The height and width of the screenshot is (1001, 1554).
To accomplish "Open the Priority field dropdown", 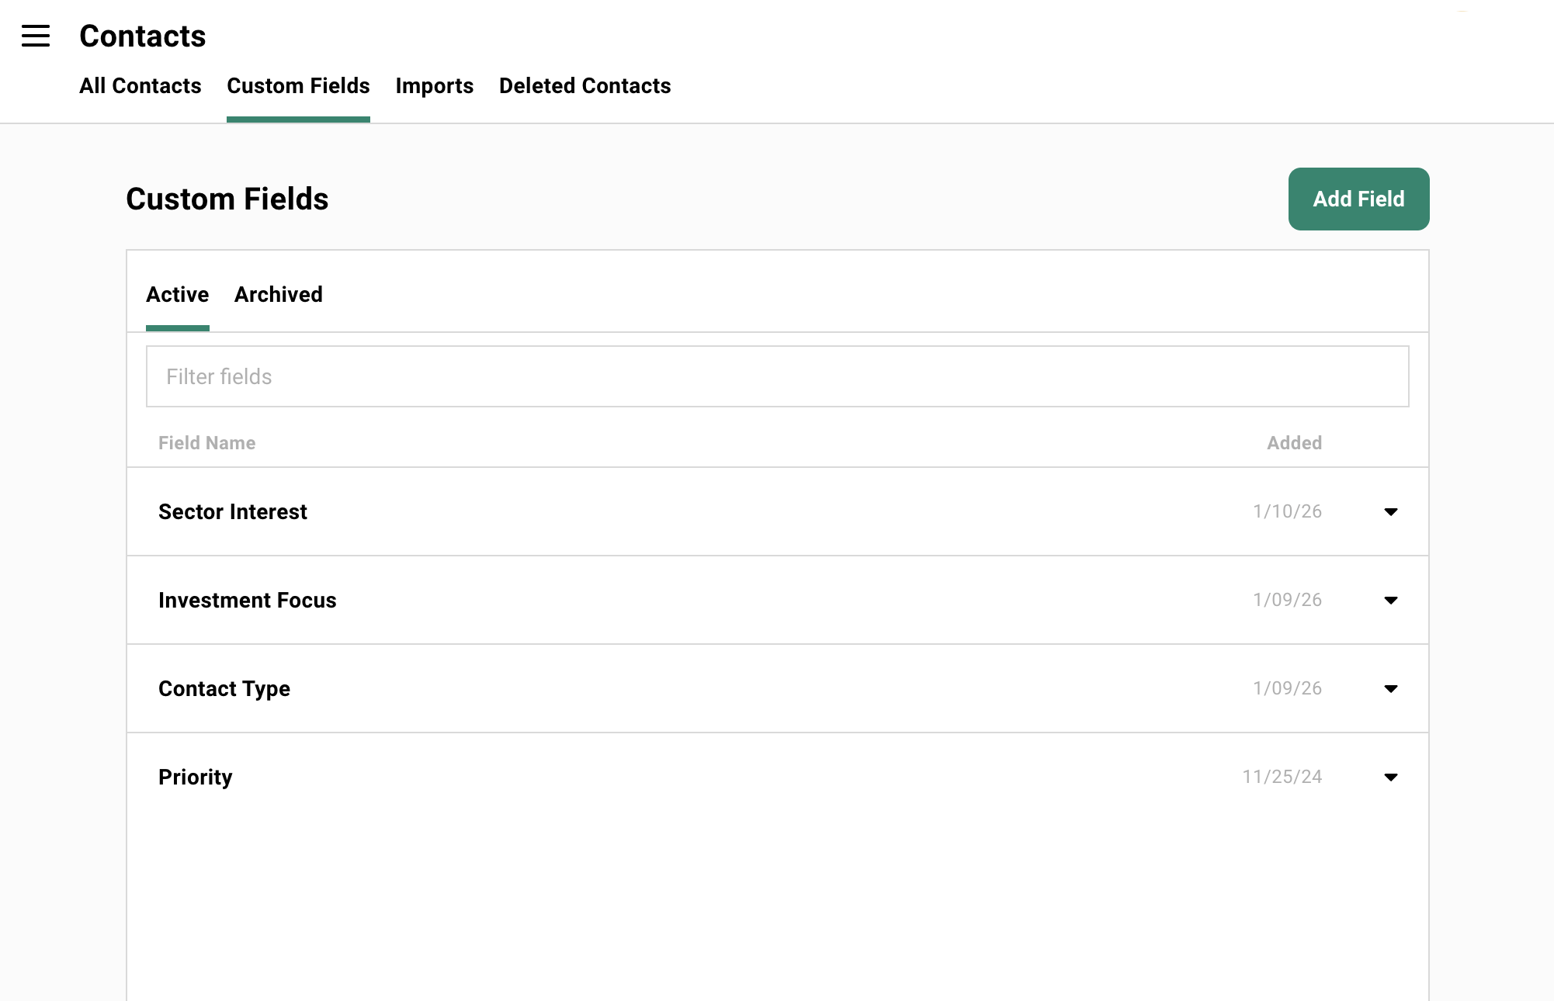I will 1391,777.
